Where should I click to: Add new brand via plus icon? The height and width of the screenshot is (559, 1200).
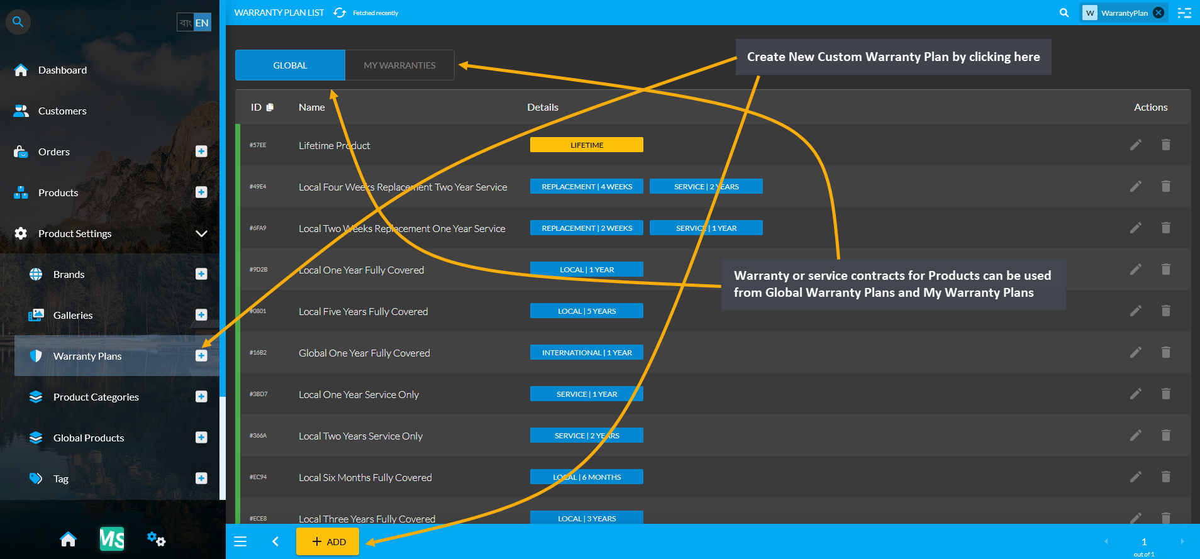click(201, 274)
